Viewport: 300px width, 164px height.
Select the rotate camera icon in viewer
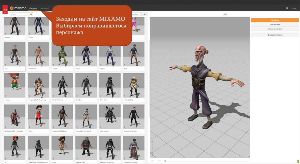[152, 145]
